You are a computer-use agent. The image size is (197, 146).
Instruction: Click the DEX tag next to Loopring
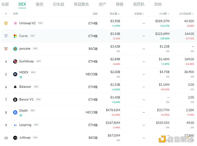click(x=36, y=125)
